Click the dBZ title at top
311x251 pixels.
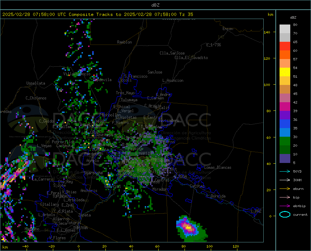(155, 5)
